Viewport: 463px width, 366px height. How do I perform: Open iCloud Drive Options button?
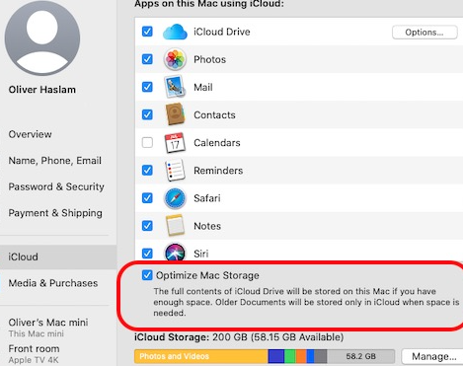[424, 33]
